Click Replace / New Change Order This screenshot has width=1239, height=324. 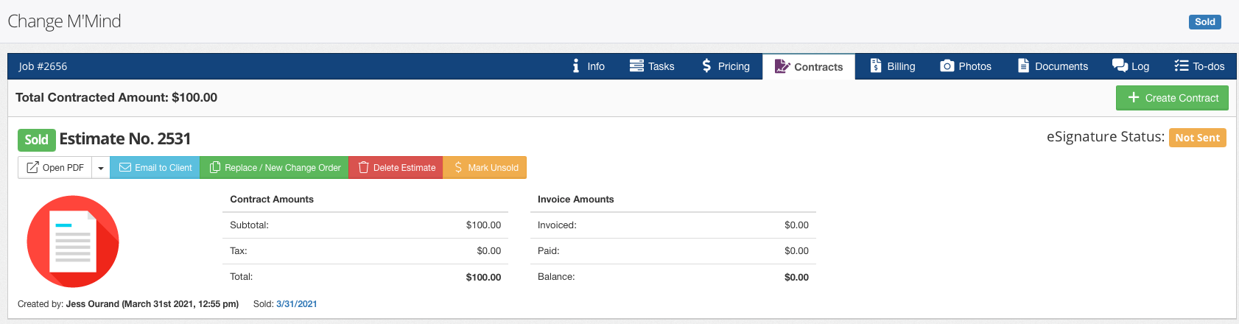pyautogui.click(x=275, y=168)
